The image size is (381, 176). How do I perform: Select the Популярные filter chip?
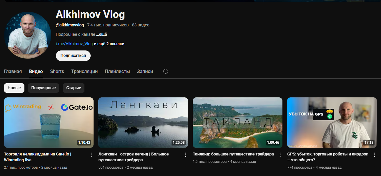coord(43,88)
